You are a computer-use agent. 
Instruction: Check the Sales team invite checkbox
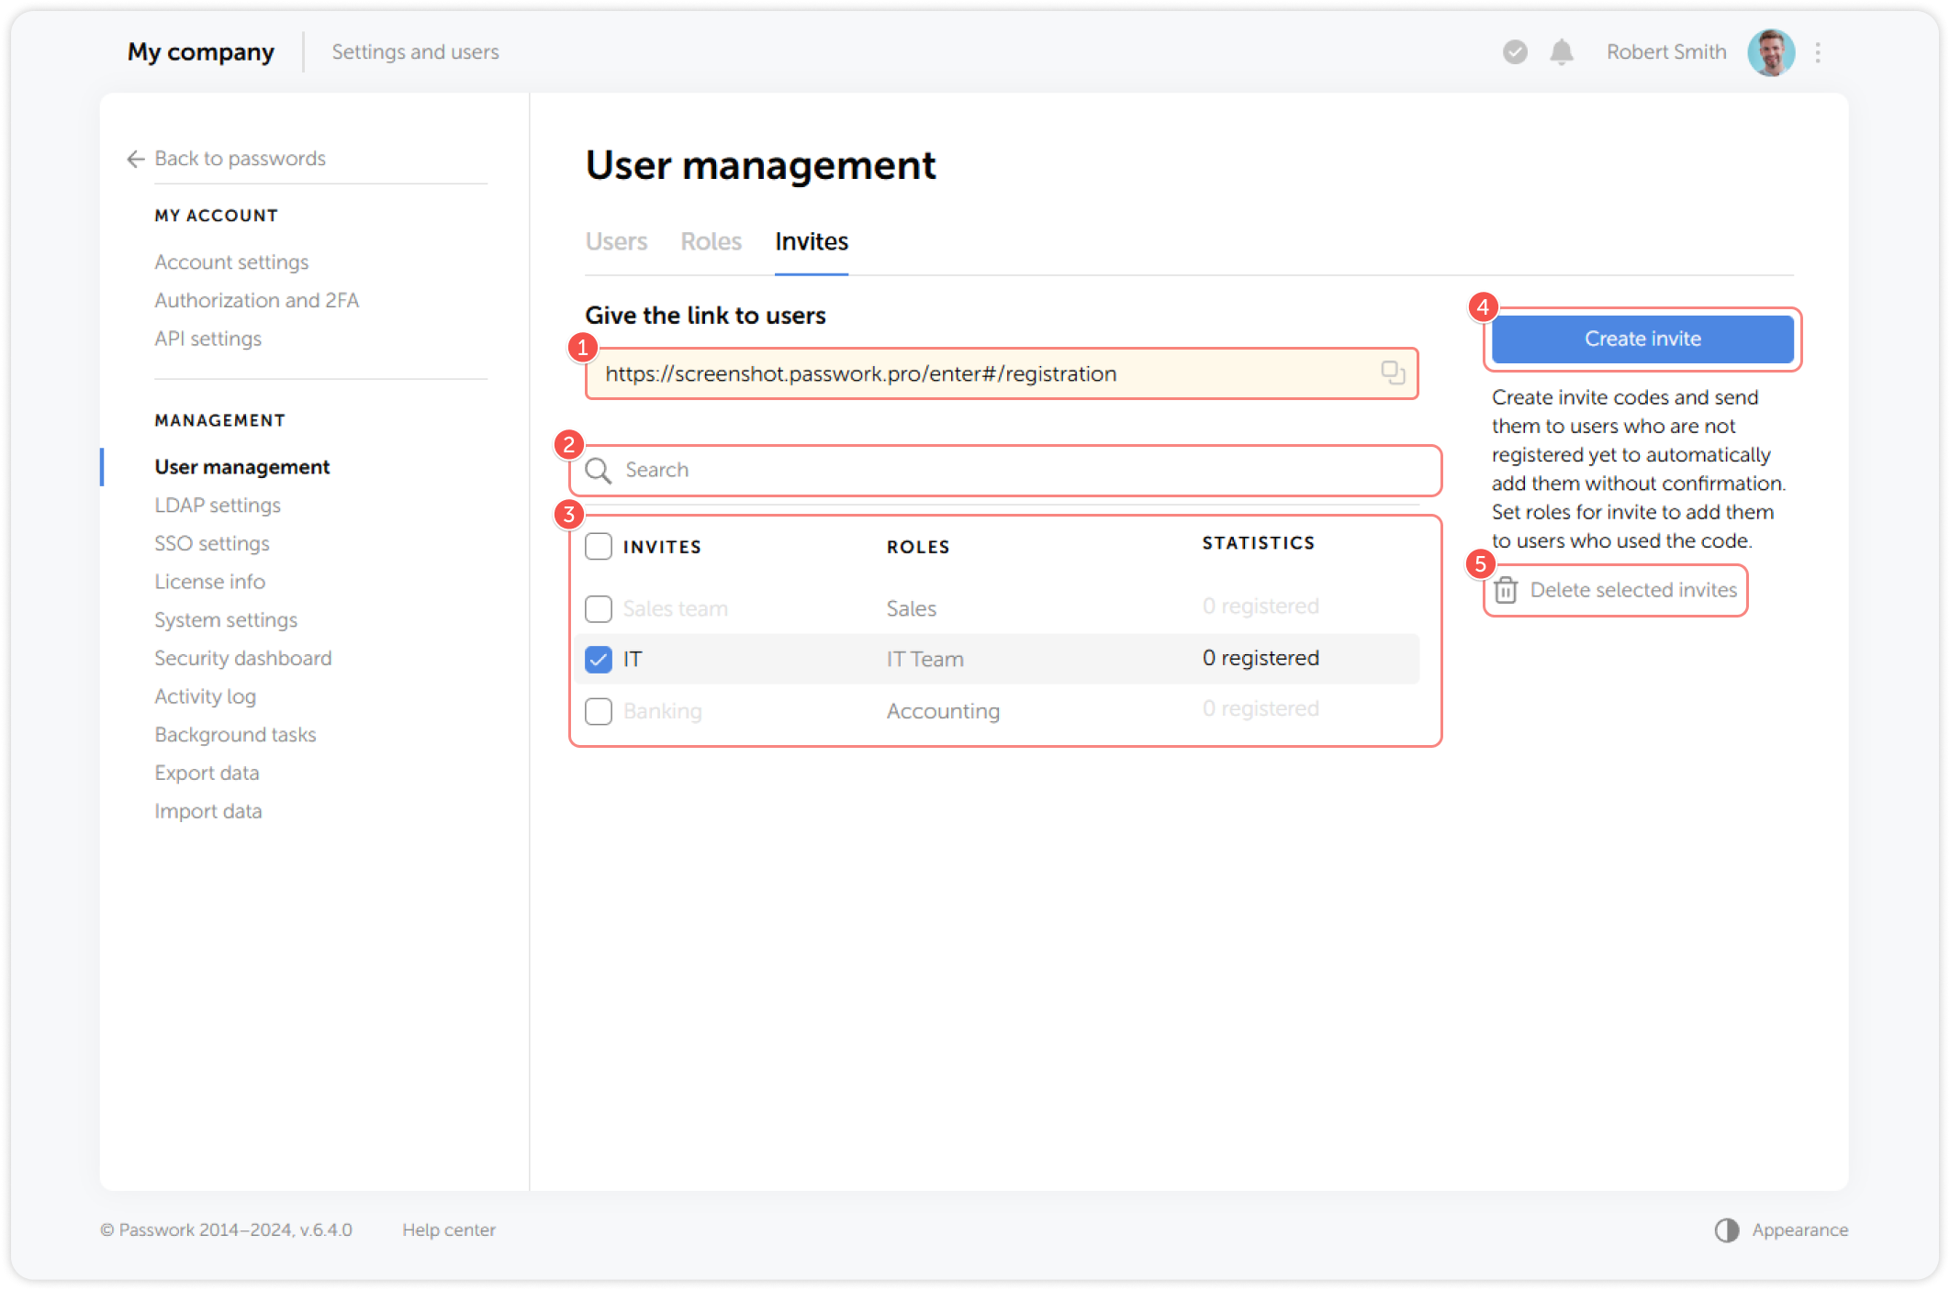[x=598, y=608]
